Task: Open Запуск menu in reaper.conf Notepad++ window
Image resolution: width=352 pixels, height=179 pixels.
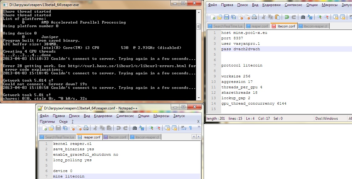Action: tap(179, 116)
